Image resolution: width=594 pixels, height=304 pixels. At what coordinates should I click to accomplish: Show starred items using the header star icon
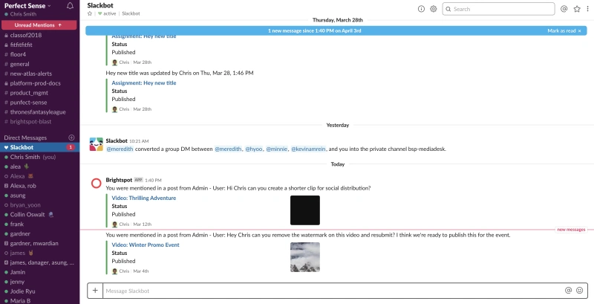pyautogui.click(x=577, y=9)
